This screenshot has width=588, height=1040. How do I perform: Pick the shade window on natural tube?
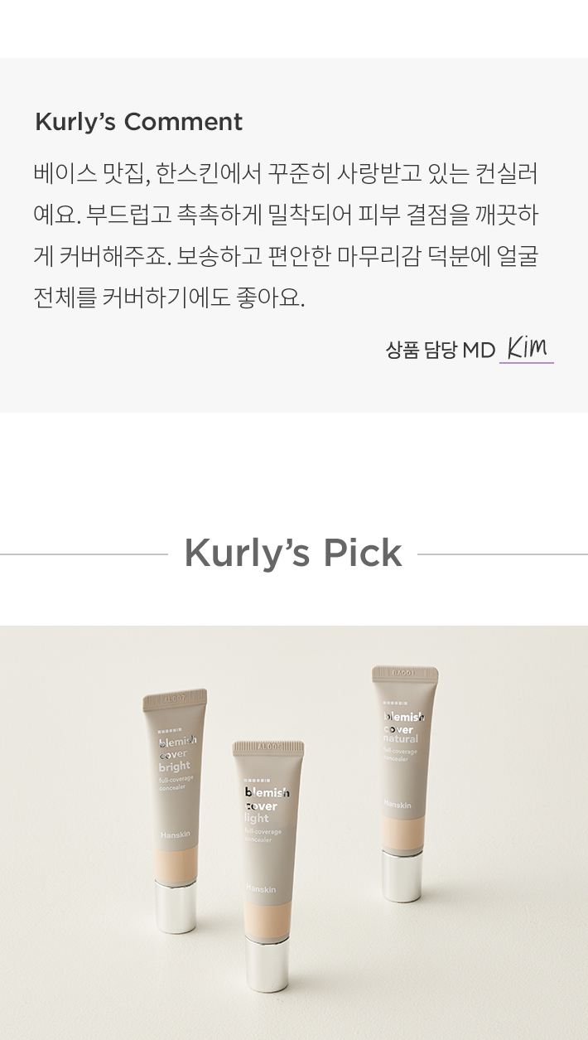point(403,834)
